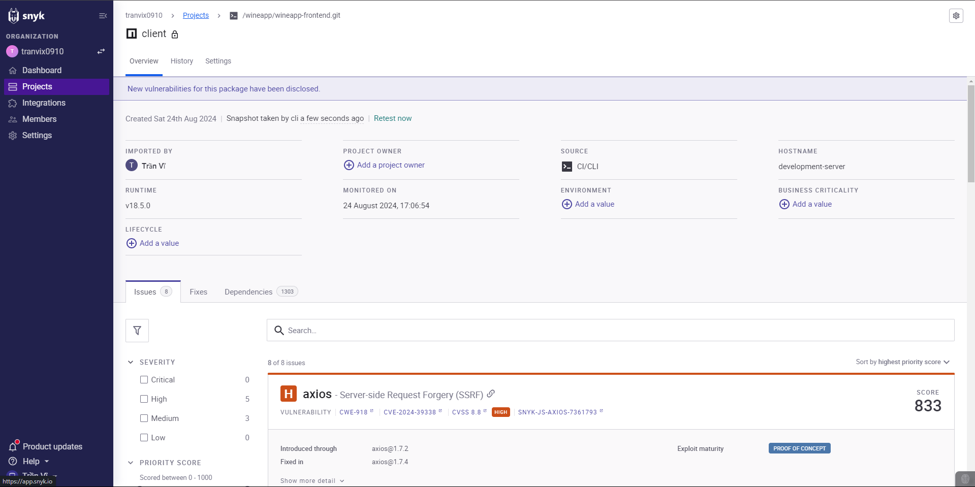Switch to the History tab

click(181, 61)
